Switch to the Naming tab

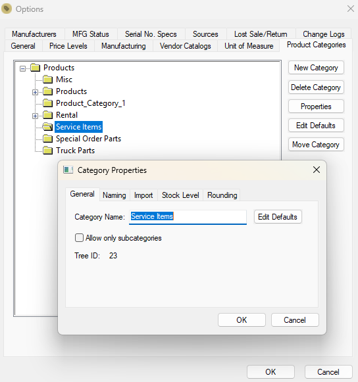(115, 195)
